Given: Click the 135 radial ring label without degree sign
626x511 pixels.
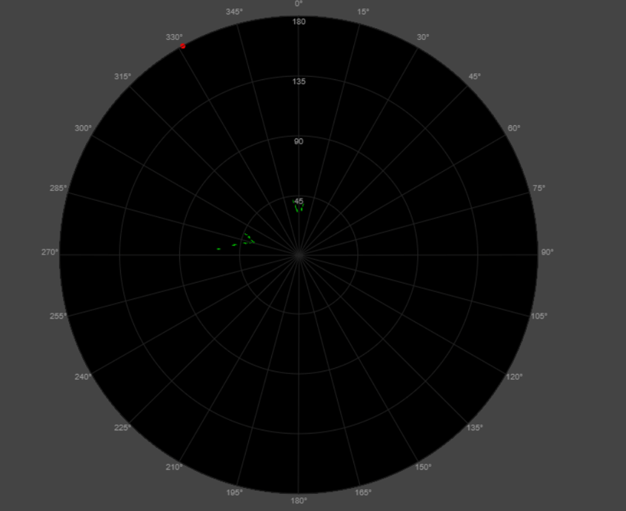Looking at the screenshot, I should pos(299,81).
